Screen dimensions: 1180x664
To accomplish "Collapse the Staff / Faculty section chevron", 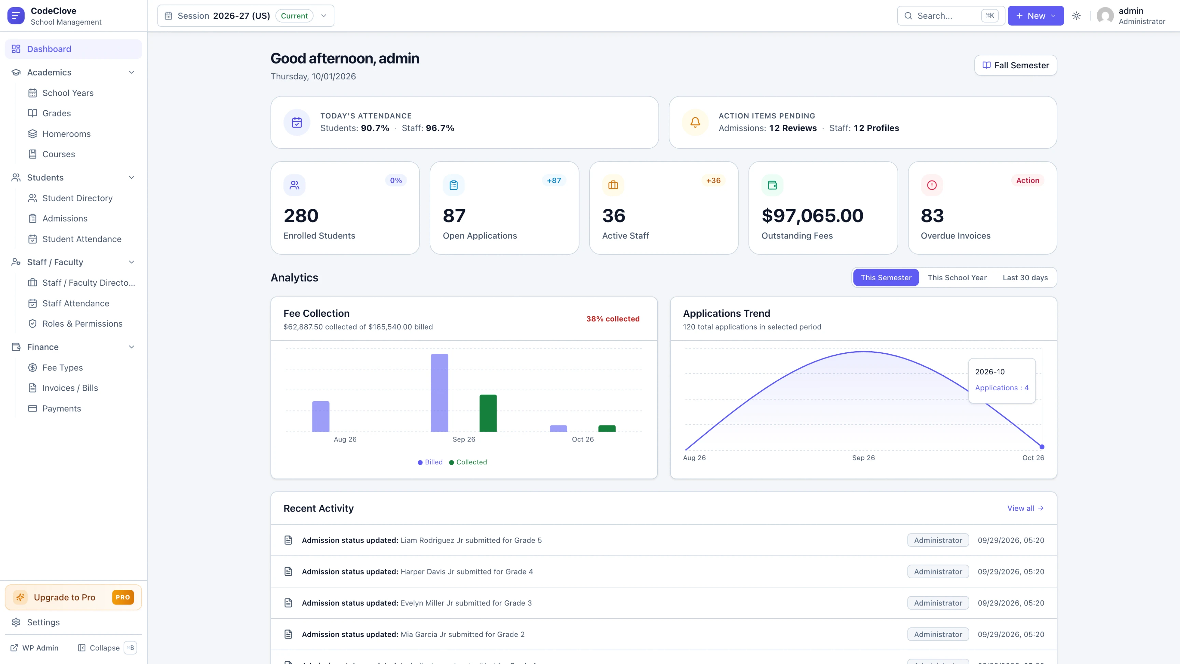I will pyautogui.click(x=131, y=262).
